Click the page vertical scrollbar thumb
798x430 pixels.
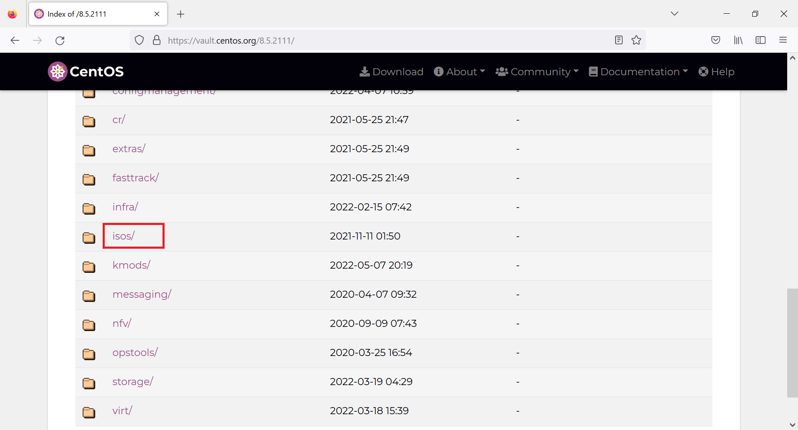tap(793, 343)
